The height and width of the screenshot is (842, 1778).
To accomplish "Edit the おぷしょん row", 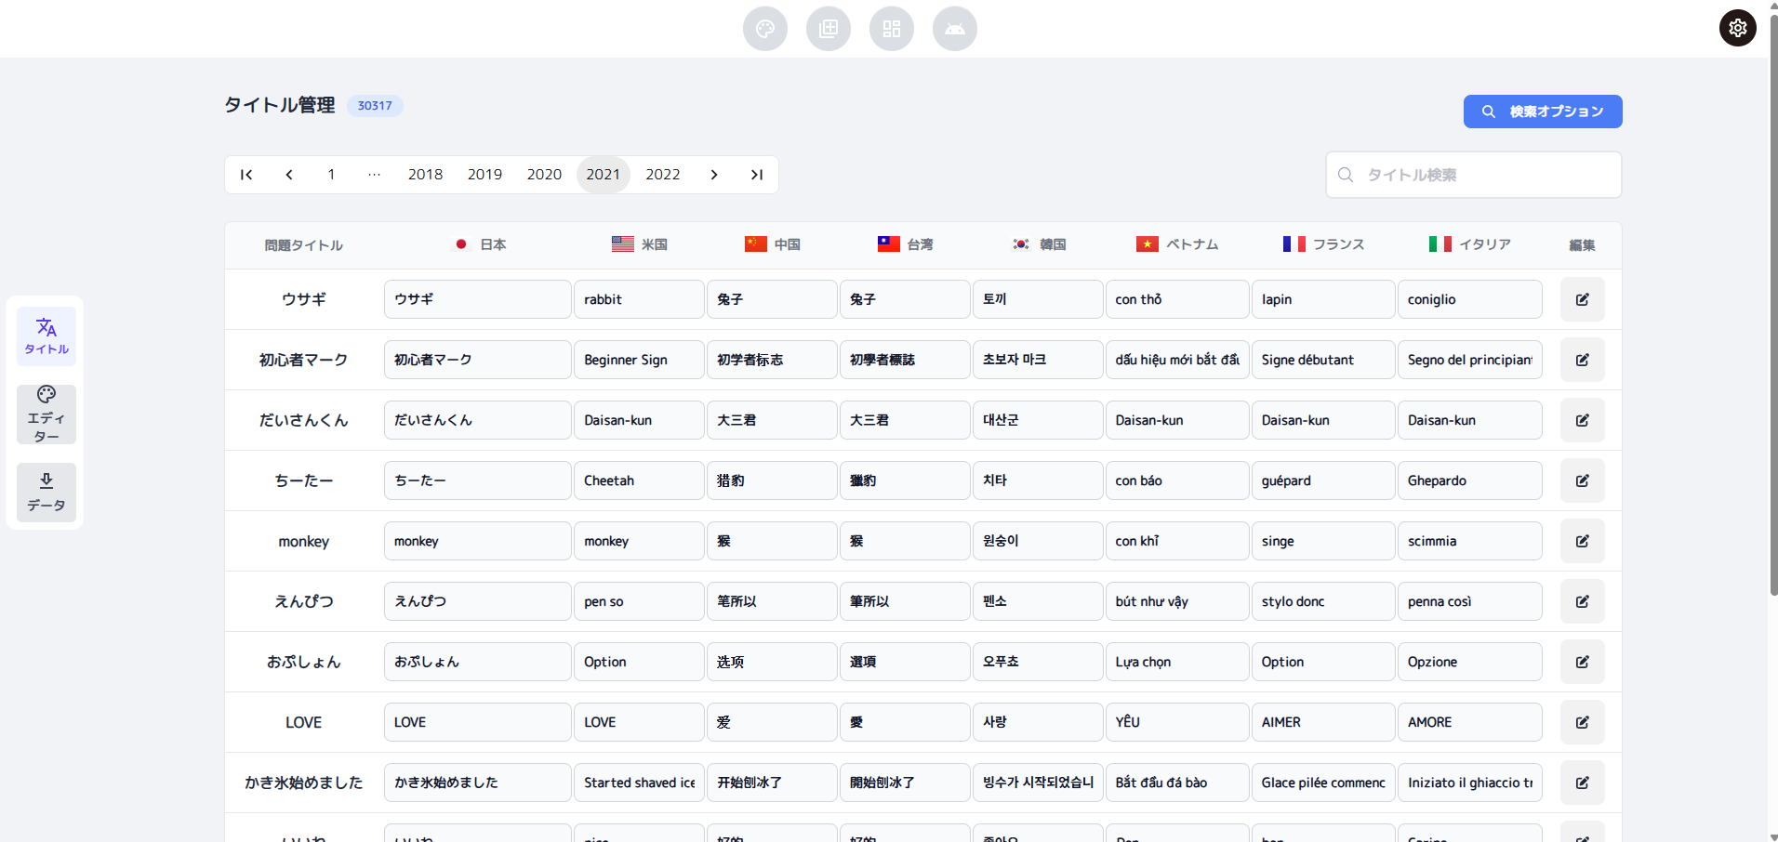I will [1582, 662].
